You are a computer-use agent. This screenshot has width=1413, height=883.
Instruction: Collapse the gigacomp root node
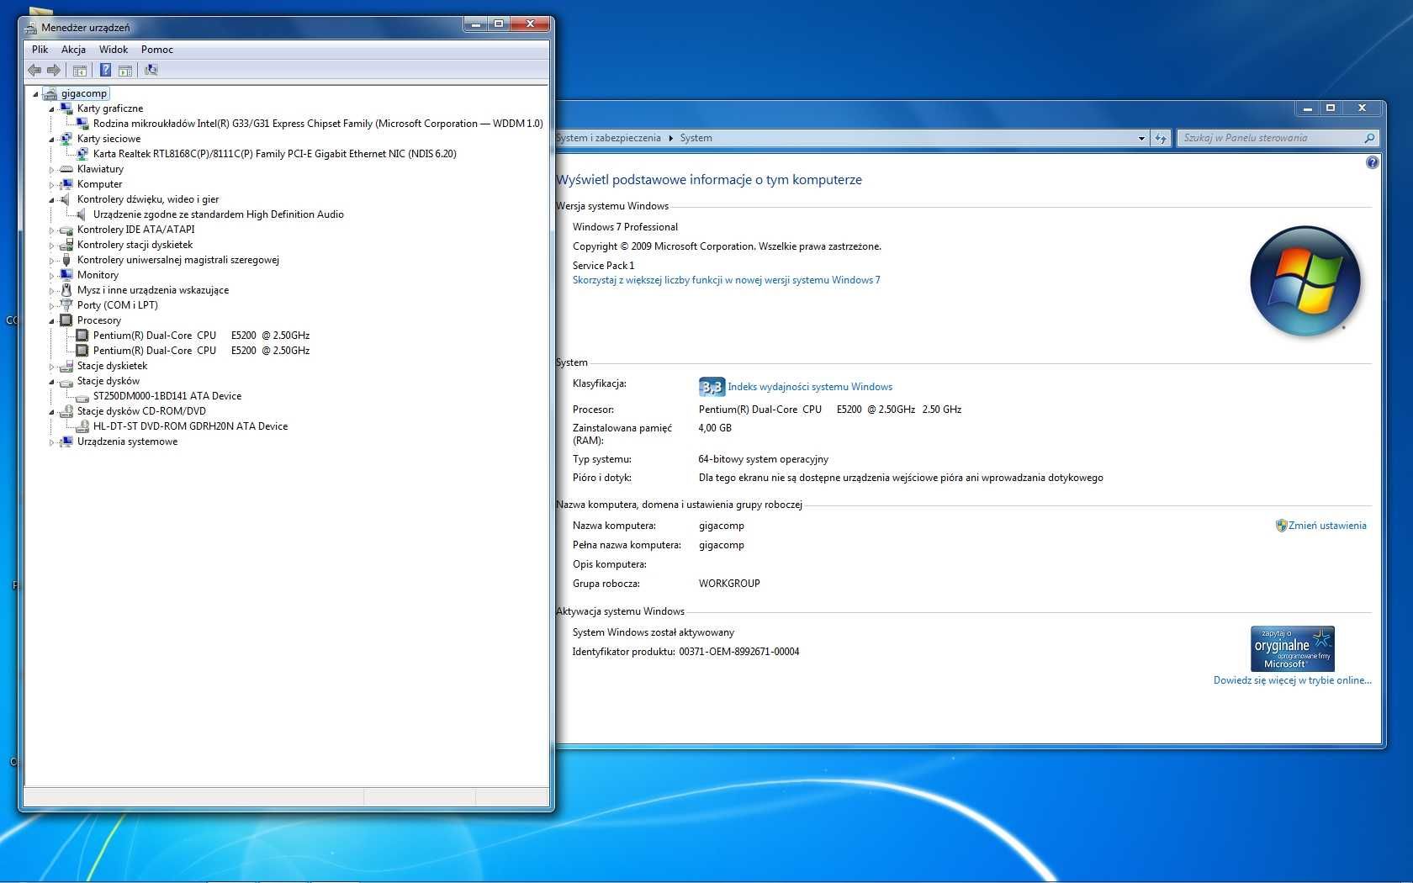[35, 94]
